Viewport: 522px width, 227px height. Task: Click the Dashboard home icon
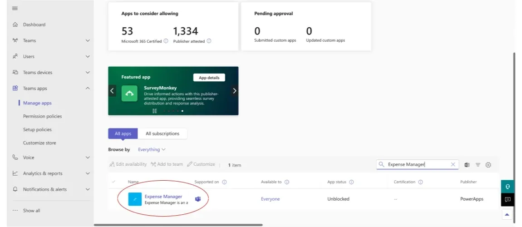point(15,25)
